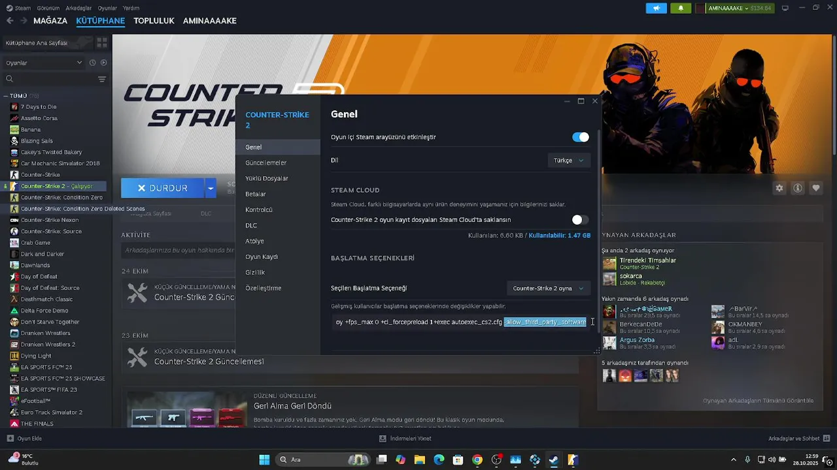Image resolution: width=837 pixels, height=470 pixels.
Task: Show hidden system tray icons chevron
Action: pyautogui.click(x=733, y=460)
